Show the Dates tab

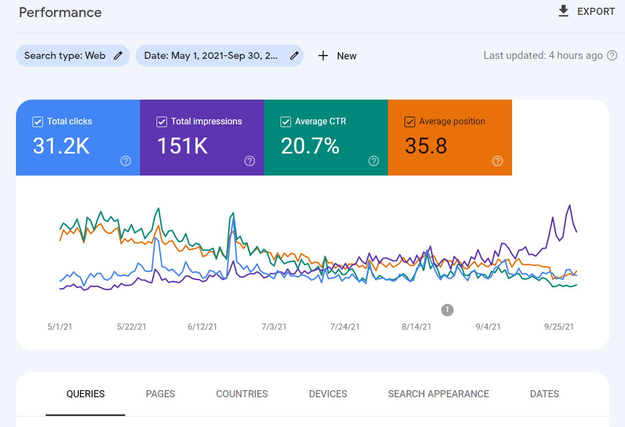[x=545, y=394]
